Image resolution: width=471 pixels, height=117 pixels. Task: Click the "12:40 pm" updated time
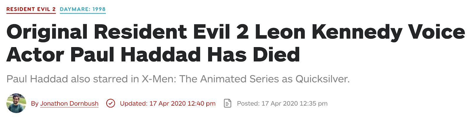coord(201,104)
